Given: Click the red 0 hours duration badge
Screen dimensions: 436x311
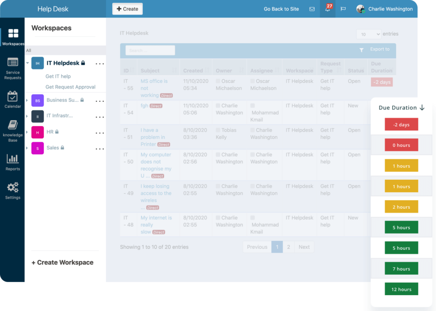Looking at the screenshot, I should [x=401, y=145].
